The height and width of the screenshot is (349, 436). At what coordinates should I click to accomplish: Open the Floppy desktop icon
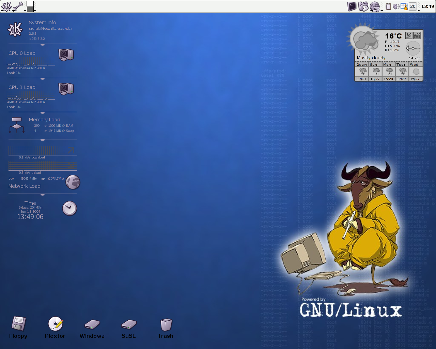18,324
